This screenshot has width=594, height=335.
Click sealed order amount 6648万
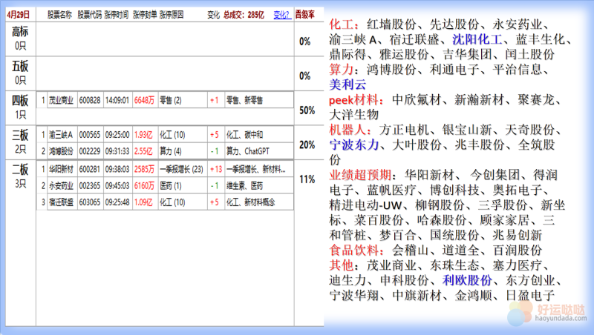click(x=144, y=100)
